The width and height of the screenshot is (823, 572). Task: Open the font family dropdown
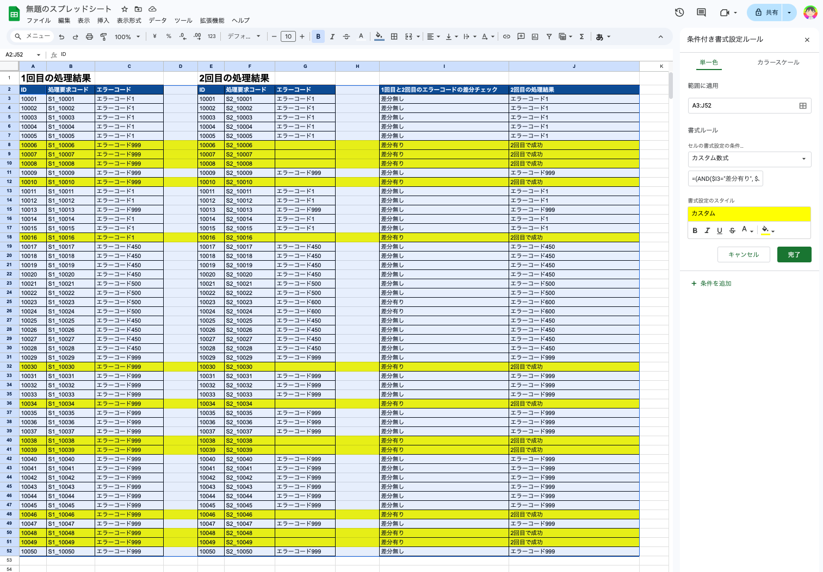click(244, 36)
